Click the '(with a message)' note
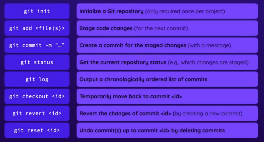Viewport: 264px width, 142px height. click(209, 45)
